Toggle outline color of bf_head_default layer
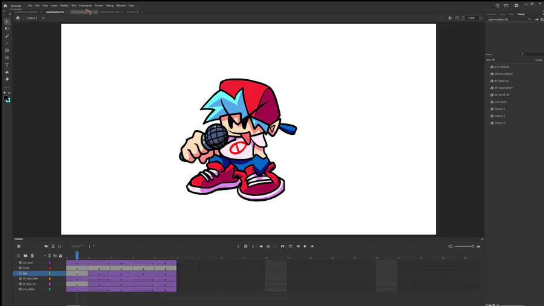Screen dimensions: 544x306 pyautogui.click(x=50, y=279)
